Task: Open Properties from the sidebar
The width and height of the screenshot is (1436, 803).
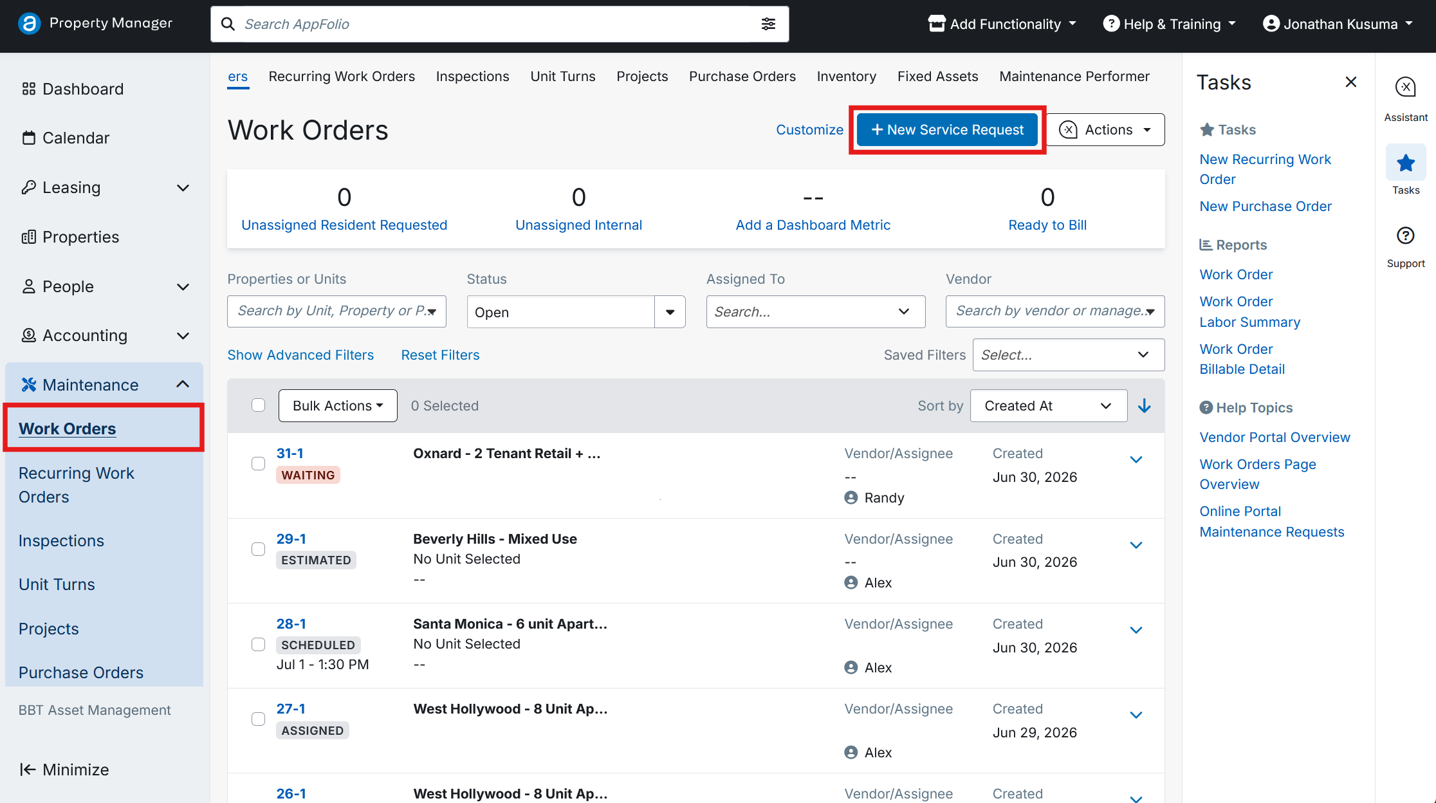Action: [80, 237]
